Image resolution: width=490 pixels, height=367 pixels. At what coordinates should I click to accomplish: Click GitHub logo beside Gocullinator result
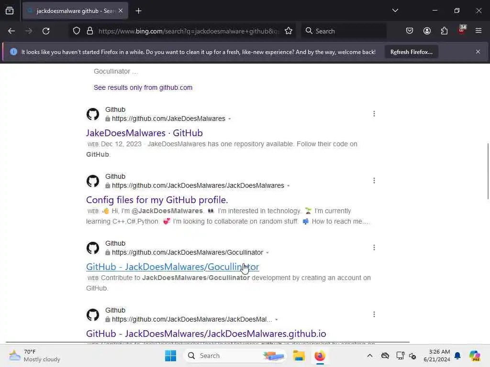[x=93, y=248]
